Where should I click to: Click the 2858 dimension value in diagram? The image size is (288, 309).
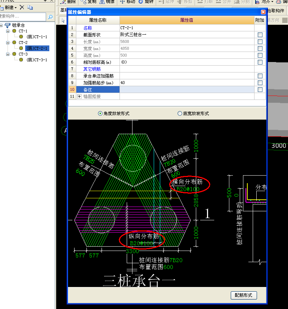click(x=196, y=200)
